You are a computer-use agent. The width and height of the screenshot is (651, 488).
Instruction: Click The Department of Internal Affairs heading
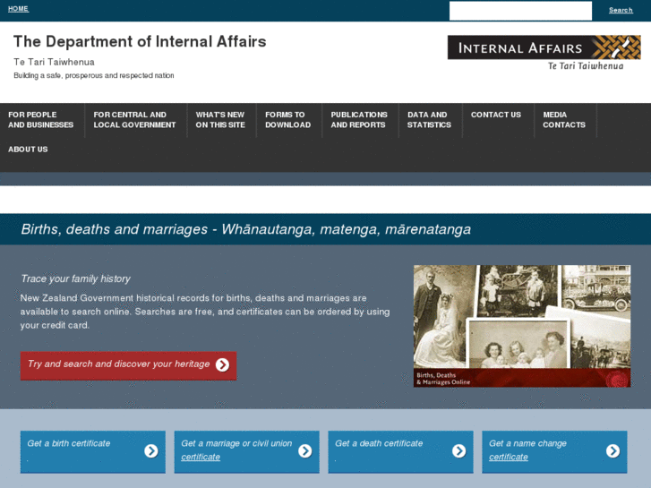tap(140, 41)
